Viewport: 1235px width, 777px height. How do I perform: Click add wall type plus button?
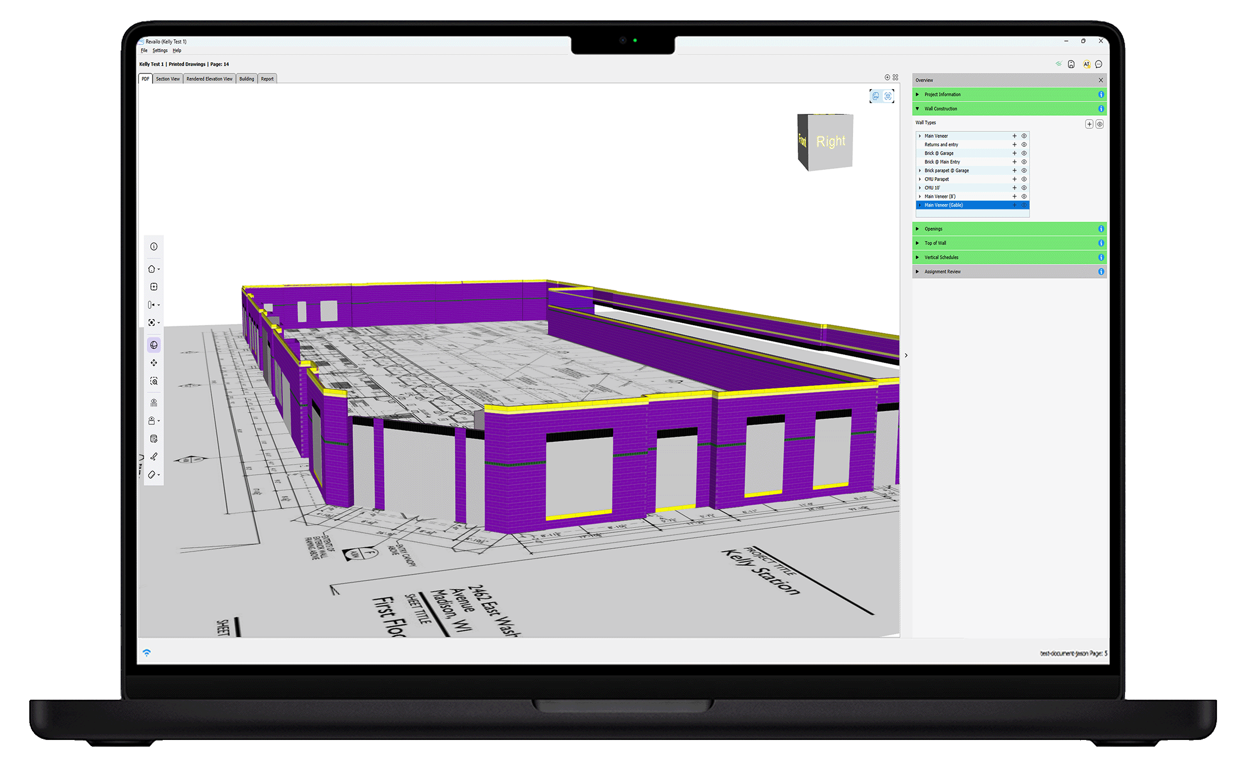(x=1089, y=124)
